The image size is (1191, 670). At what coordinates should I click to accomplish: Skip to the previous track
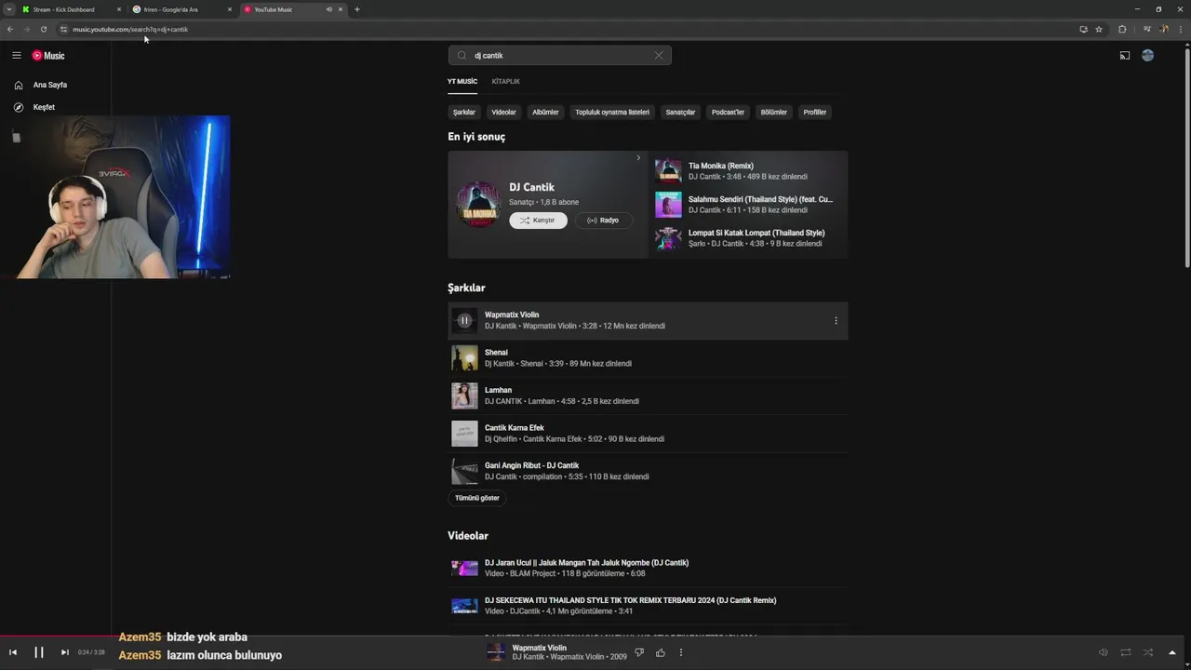click(x=13, y=652)
